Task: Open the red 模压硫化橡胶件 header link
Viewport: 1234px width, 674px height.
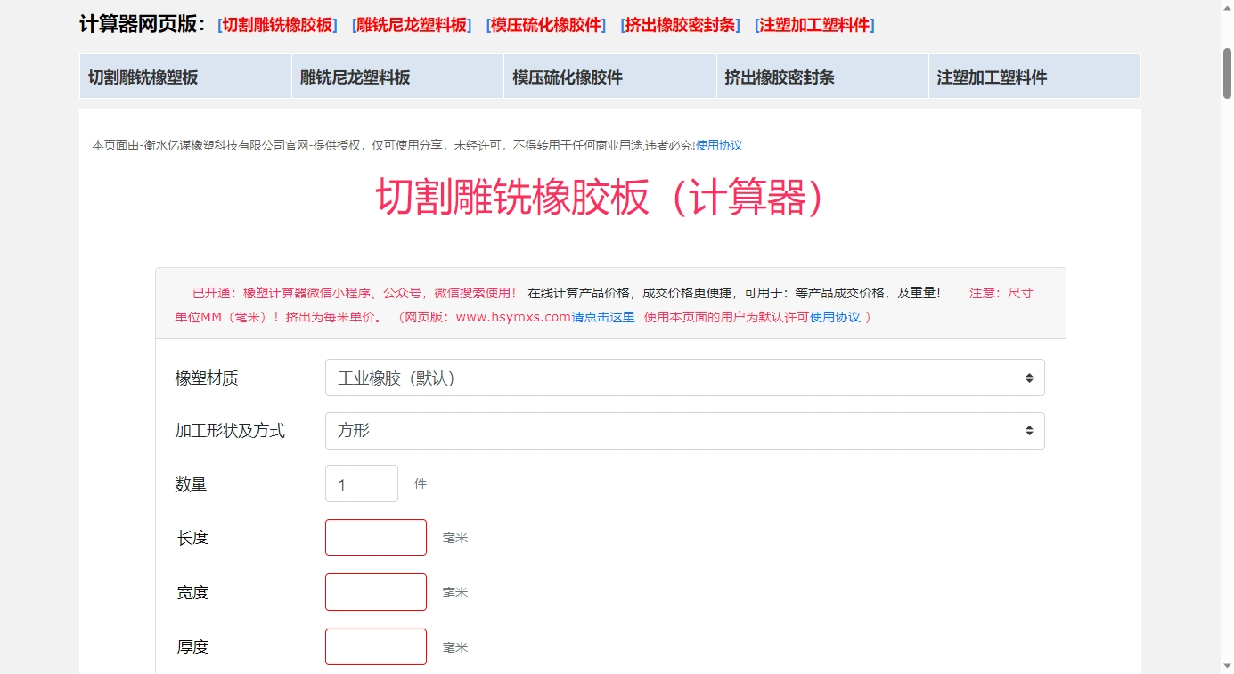Action: point(546,25)
